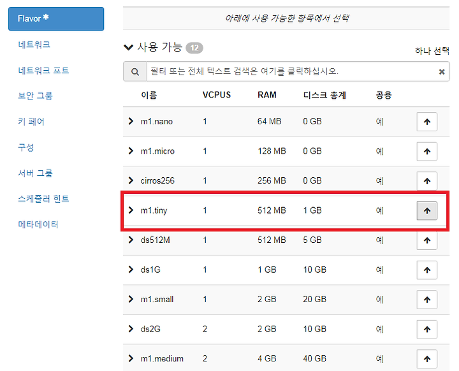Allocate m1.small flavor with its up-arrow button

(426, 300)
